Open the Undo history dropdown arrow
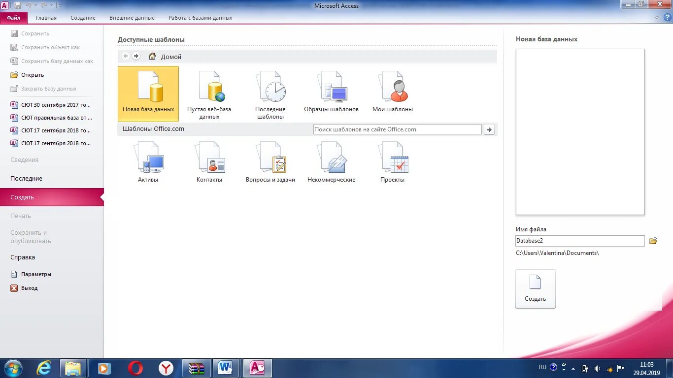The width and height of the screenshot is (673, 378). point(35,5)
